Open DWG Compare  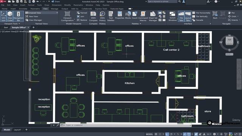93,16
